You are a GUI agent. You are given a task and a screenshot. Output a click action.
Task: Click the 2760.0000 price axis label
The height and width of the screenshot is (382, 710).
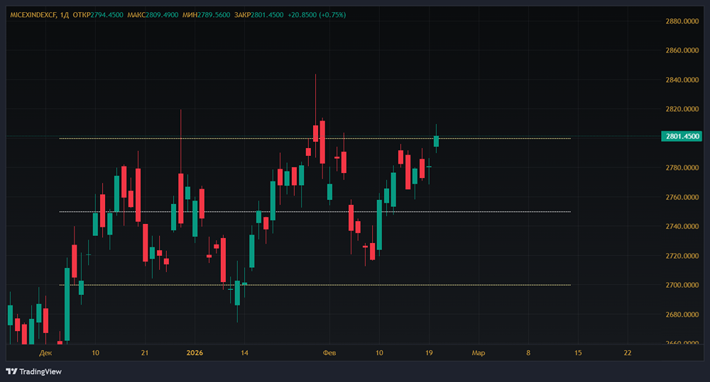[x=682, y=197]
